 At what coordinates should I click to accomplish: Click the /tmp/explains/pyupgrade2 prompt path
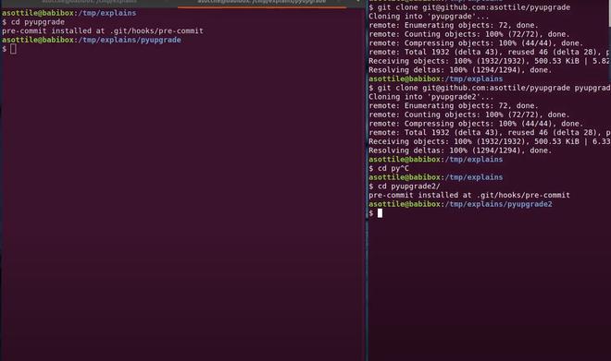click(x=498, y=204)
